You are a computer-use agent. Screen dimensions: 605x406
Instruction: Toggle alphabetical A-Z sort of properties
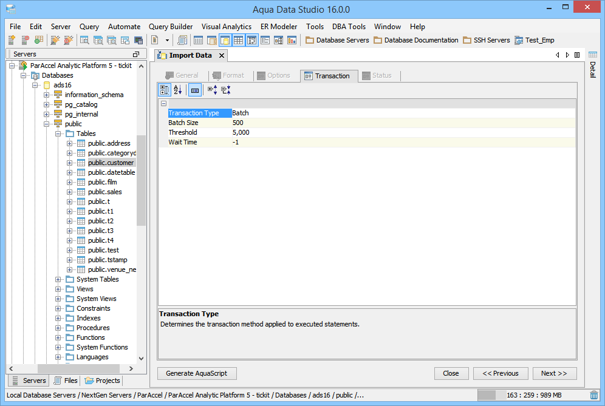(178, 90)
